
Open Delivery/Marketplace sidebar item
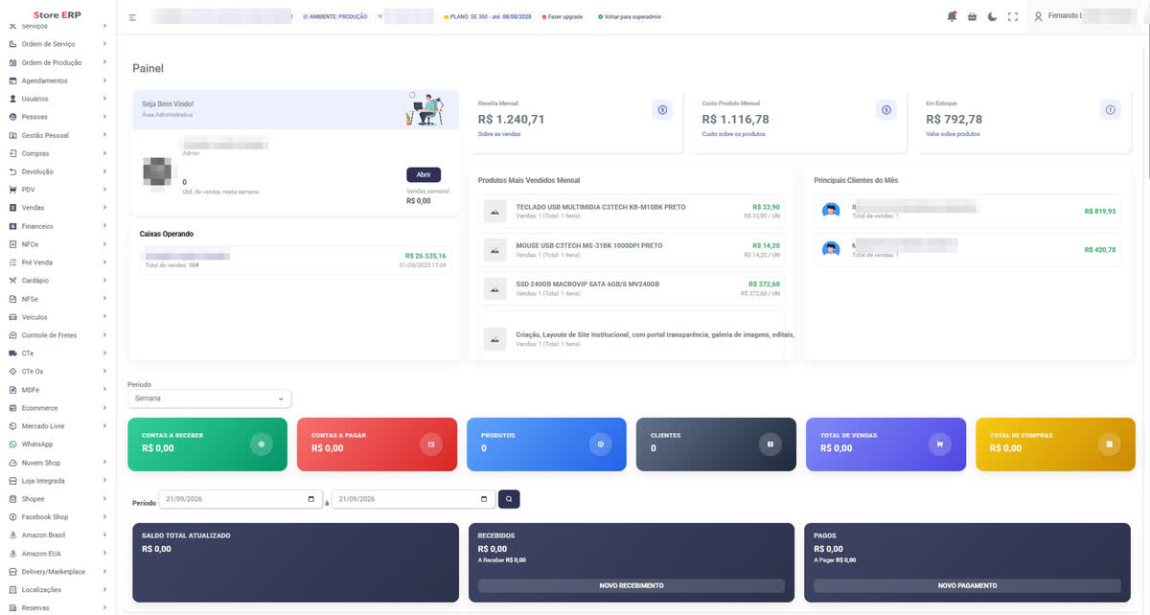(x=57, y=572)
